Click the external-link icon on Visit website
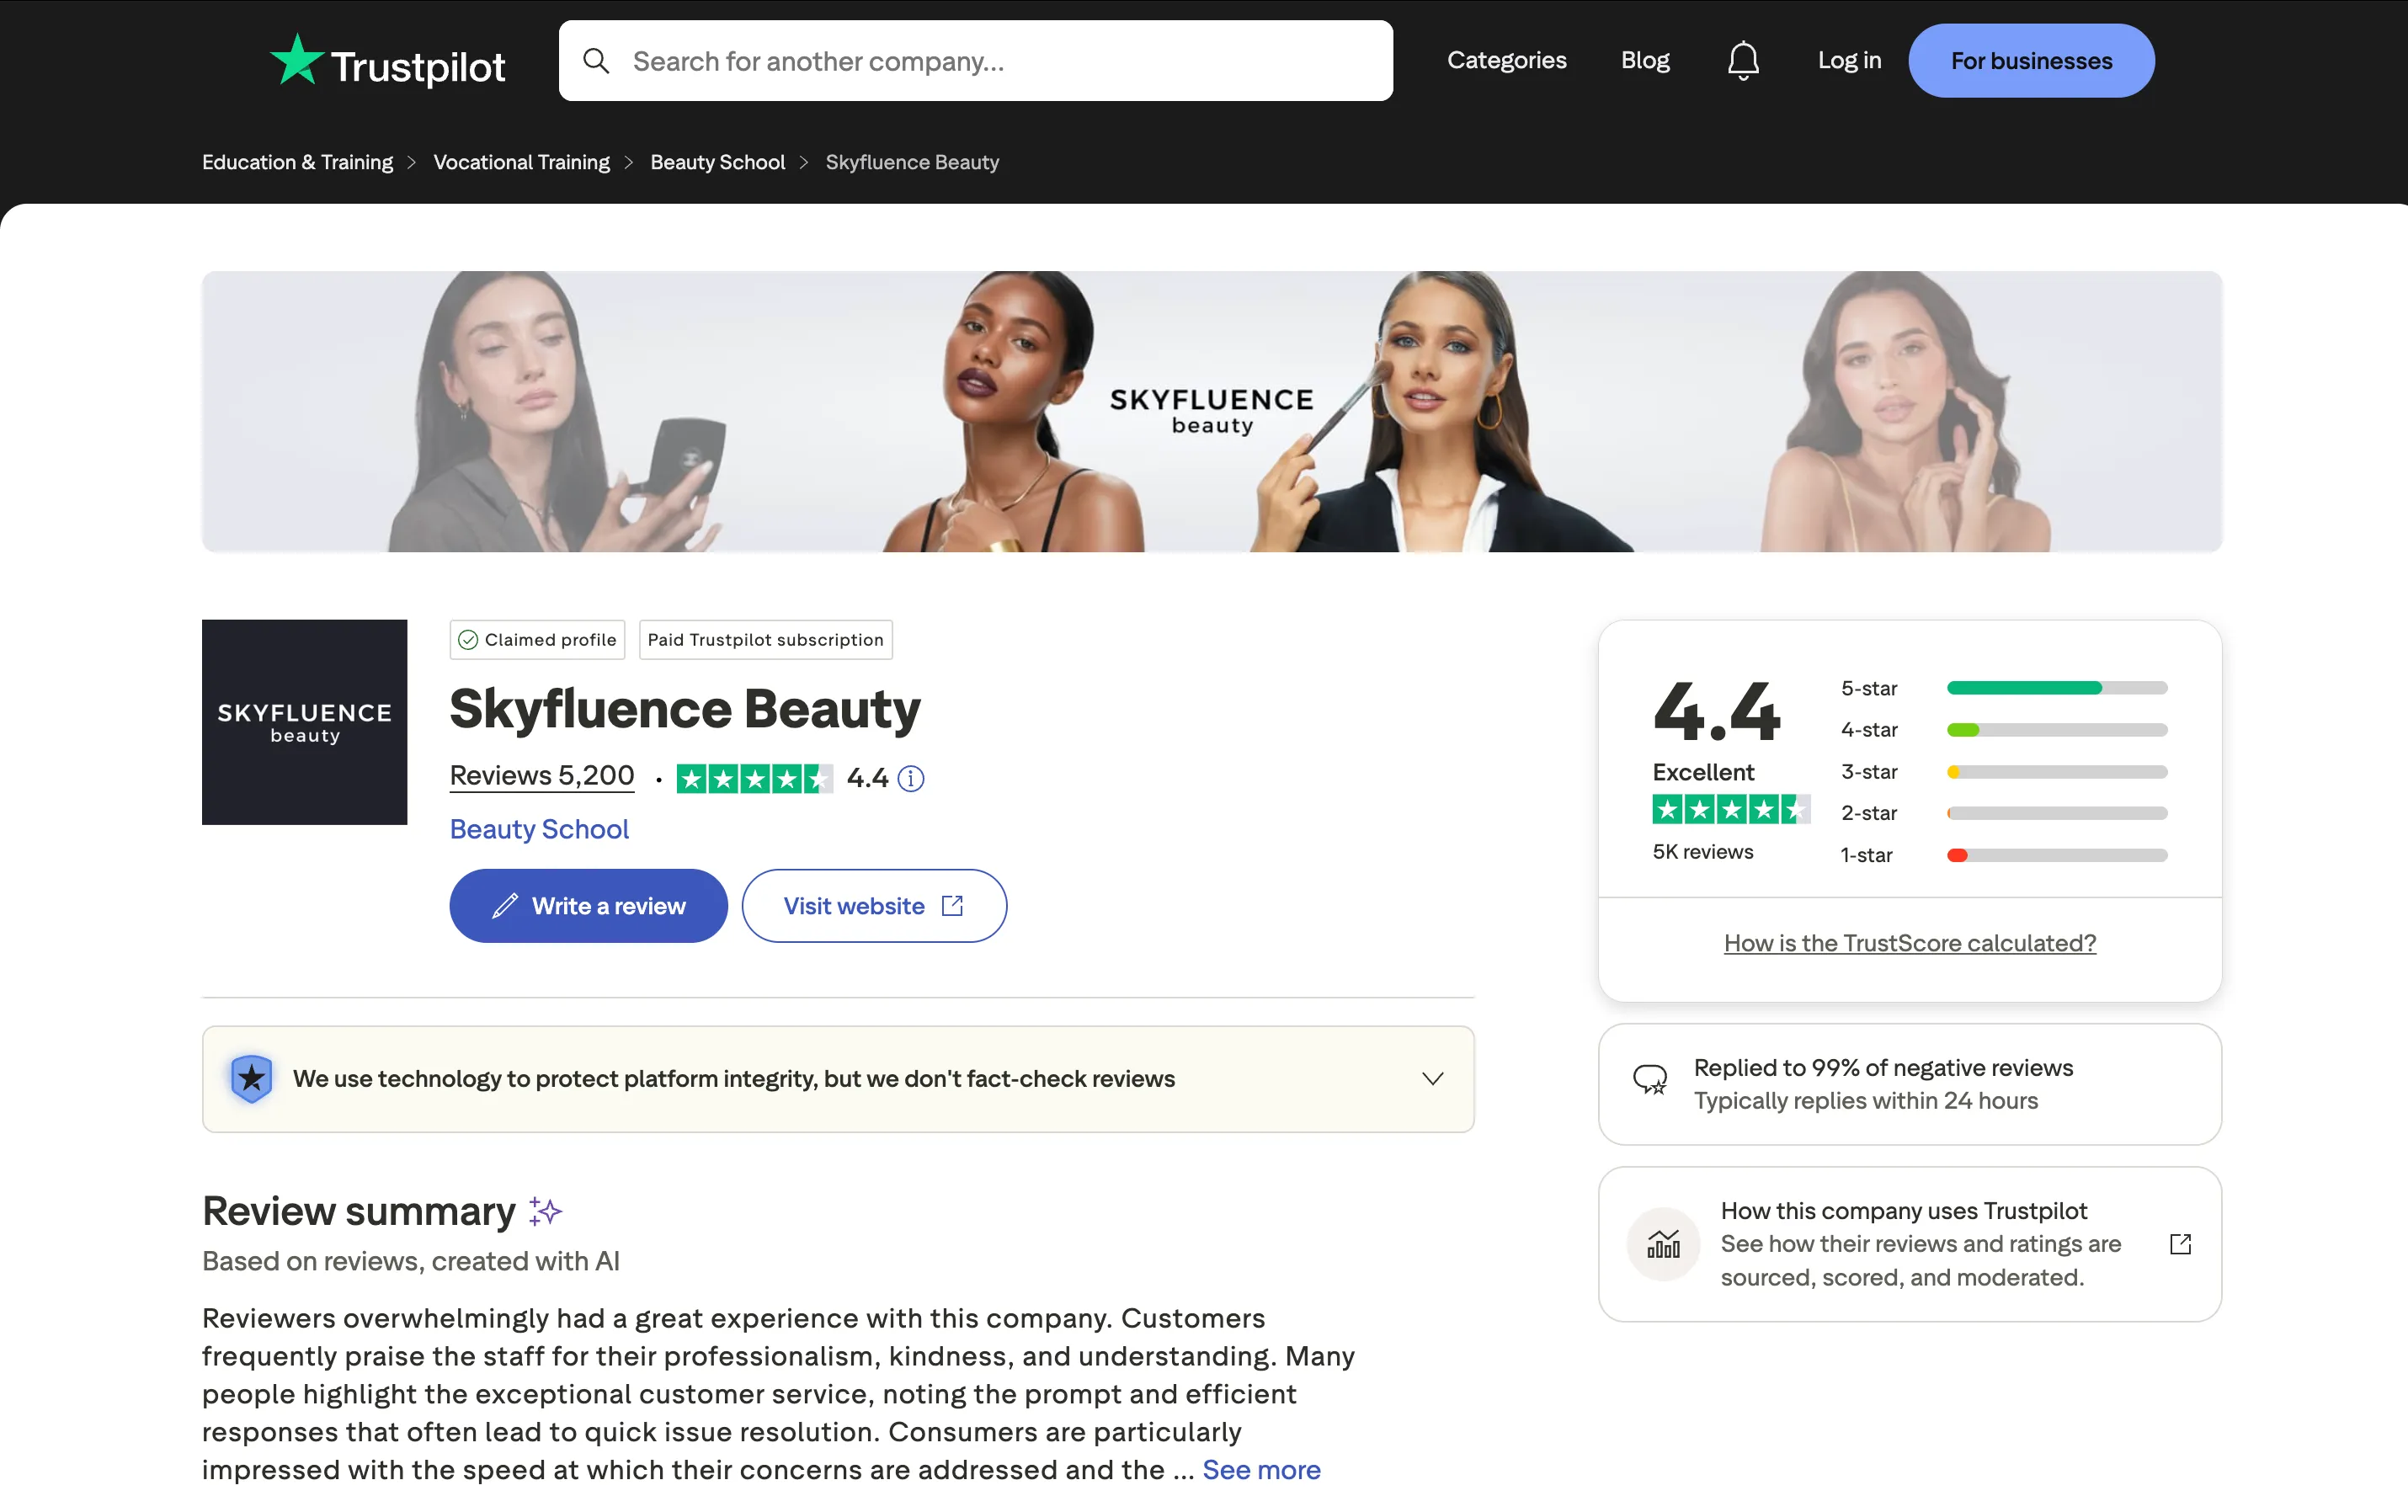 click(x=951, y=905)
